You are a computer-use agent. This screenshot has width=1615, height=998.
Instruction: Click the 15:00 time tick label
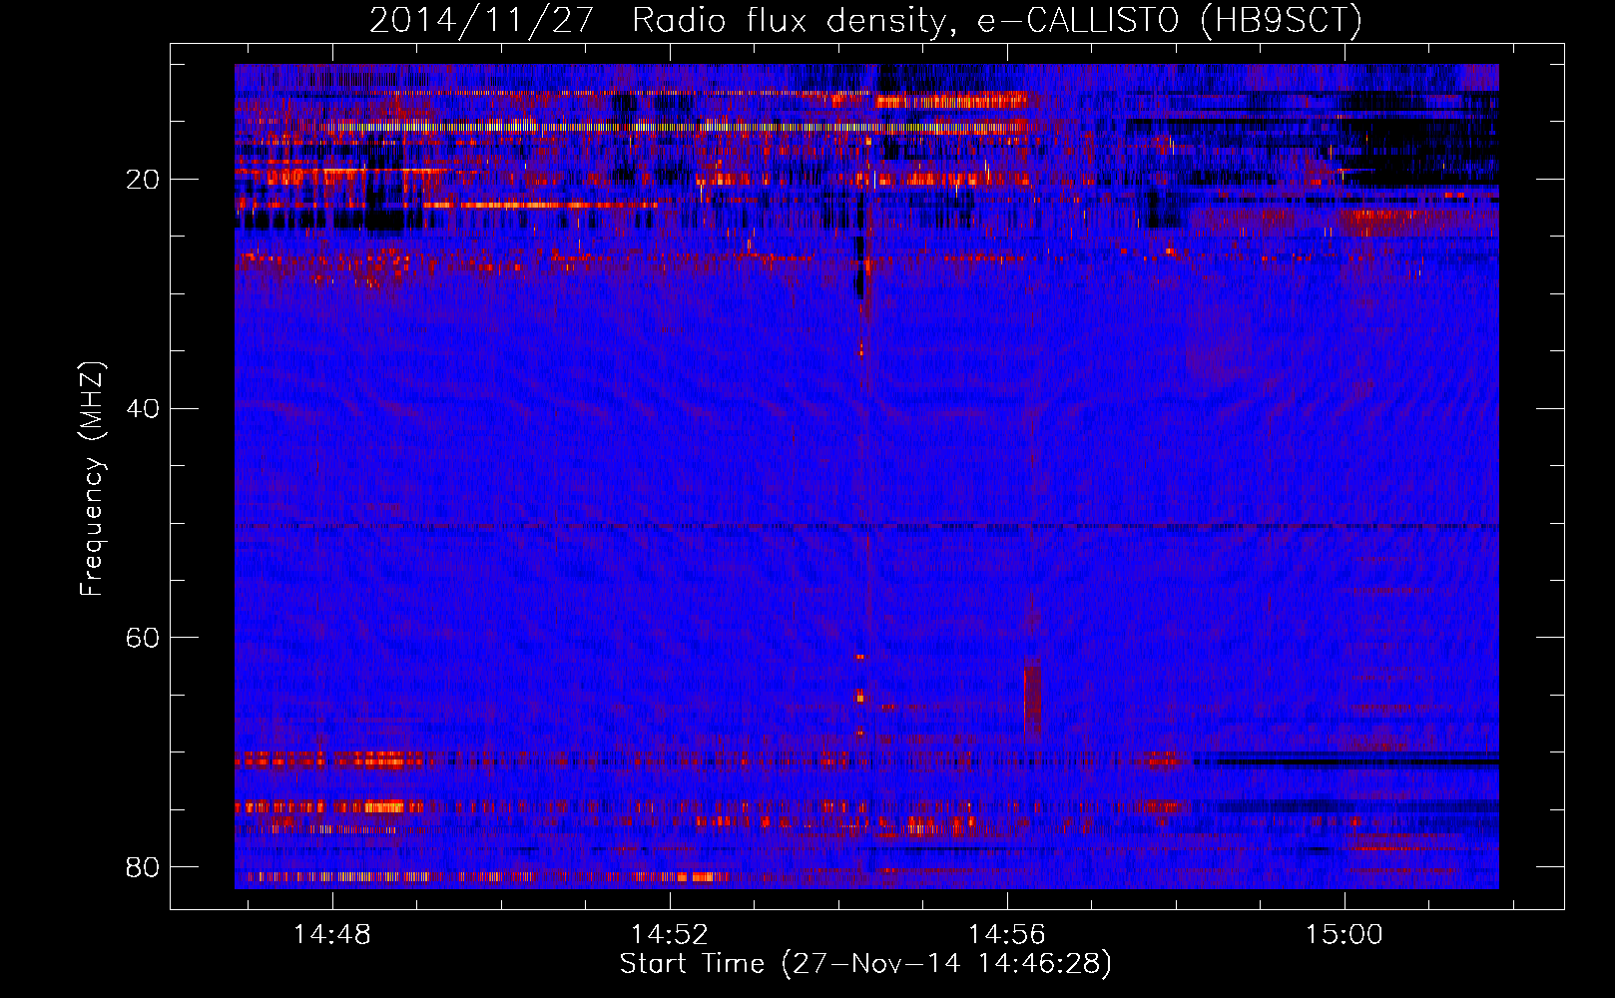coord(1345,935)
